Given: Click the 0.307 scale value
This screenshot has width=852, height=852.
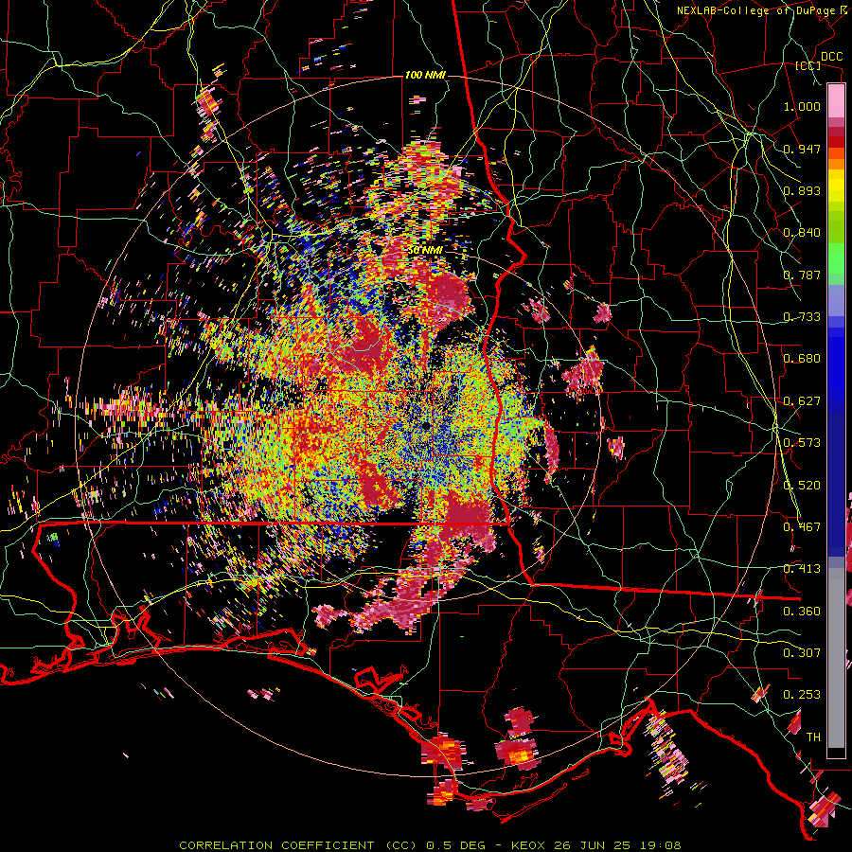Looking at the screenshot, I should (802, 652).
